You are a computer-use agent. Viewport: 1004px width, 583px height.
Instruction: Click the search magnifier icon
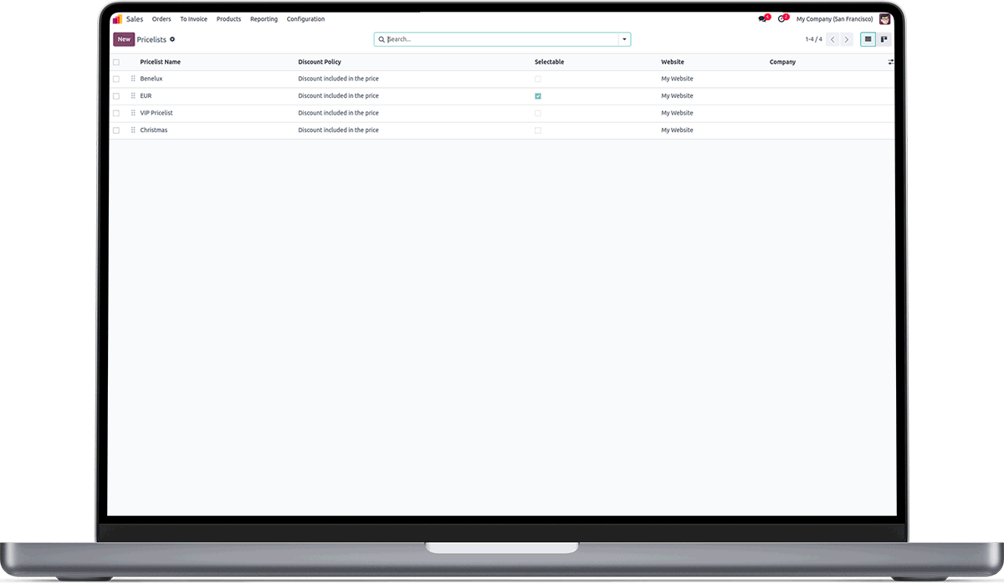[382, 39]
